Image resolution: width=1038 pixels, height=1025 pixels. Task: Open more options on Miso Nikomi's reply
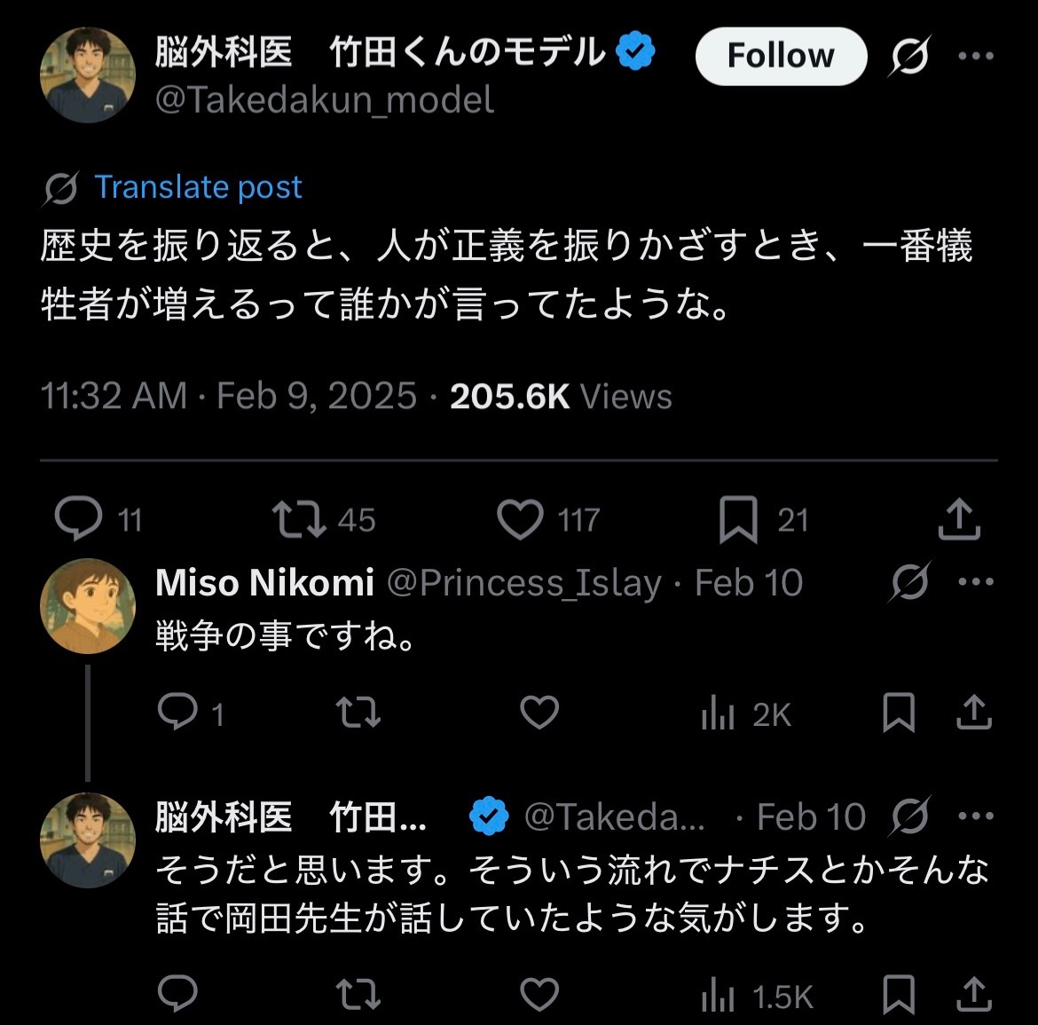[976, 582]
